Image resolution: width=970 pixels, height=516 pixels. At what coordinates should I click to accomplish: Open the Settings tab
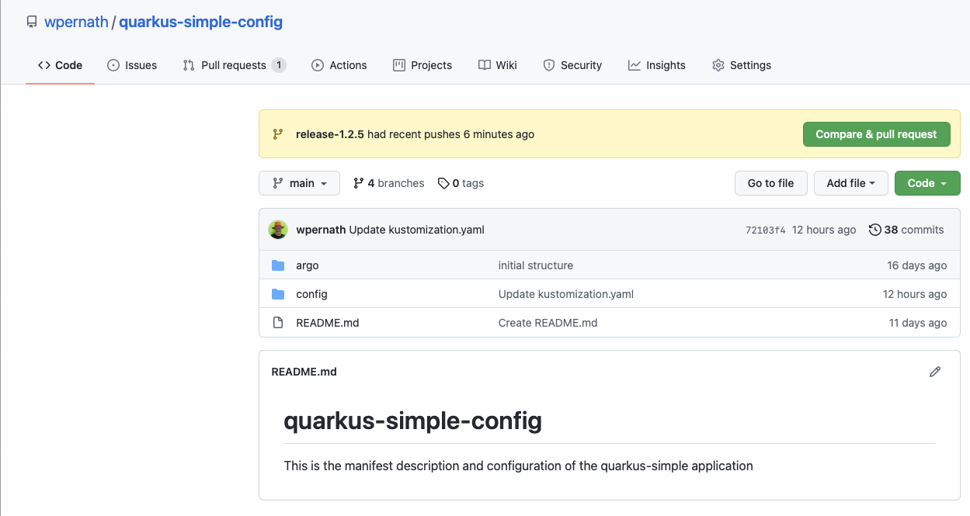coord(742,65)
